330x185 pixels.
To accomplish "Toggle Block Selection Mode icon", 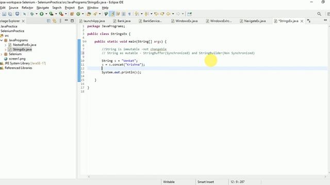I will click(124, 14).
